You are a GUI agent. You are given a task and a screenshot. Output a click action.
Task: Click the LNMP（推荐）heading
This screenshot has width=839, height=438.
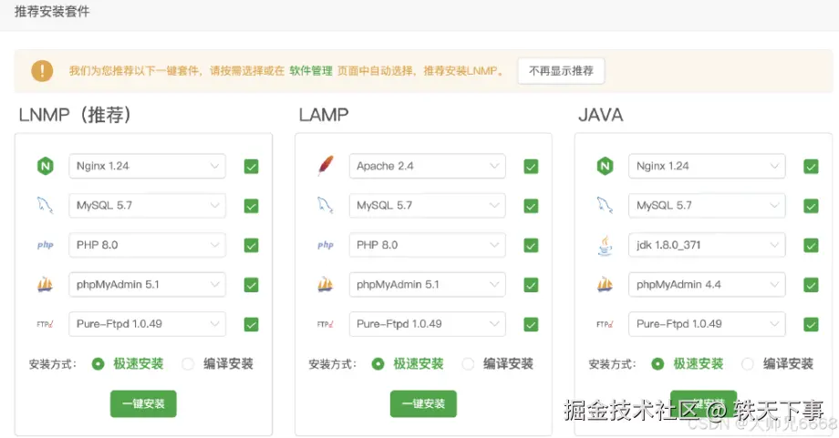point(75,115)
